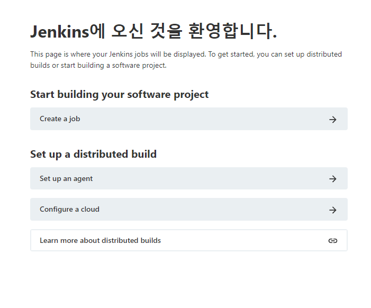Click the Korean Jenkins welcome heading
This screenshot has width=371, height=308.
(153, 31)
